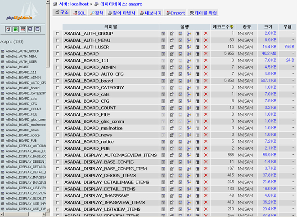Click Browse icon for ASADAL_AUTH_GROUP row

[163, 34]
